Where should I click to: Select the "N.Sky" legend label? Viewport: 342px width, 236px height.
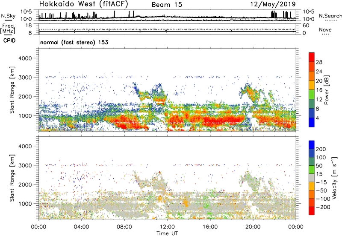(8, 16)
